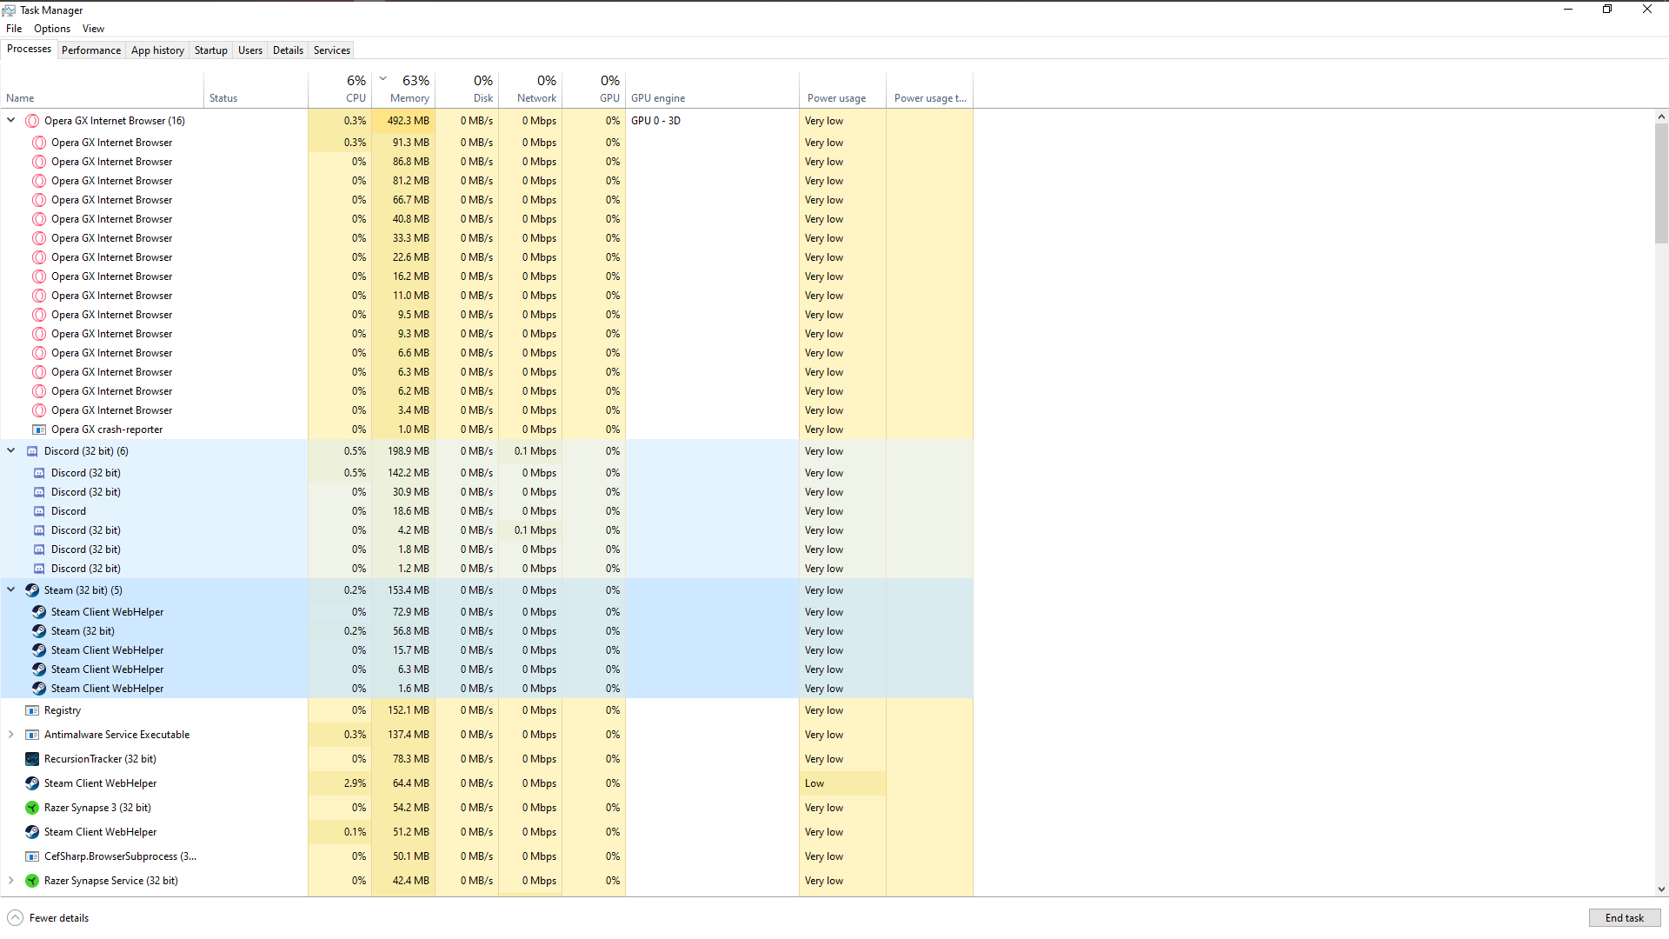The width and height of the screenshot is (1669, 939).
Task: Click the Discord child icon with 30.9 MB
Action: (x=39, y=492)
